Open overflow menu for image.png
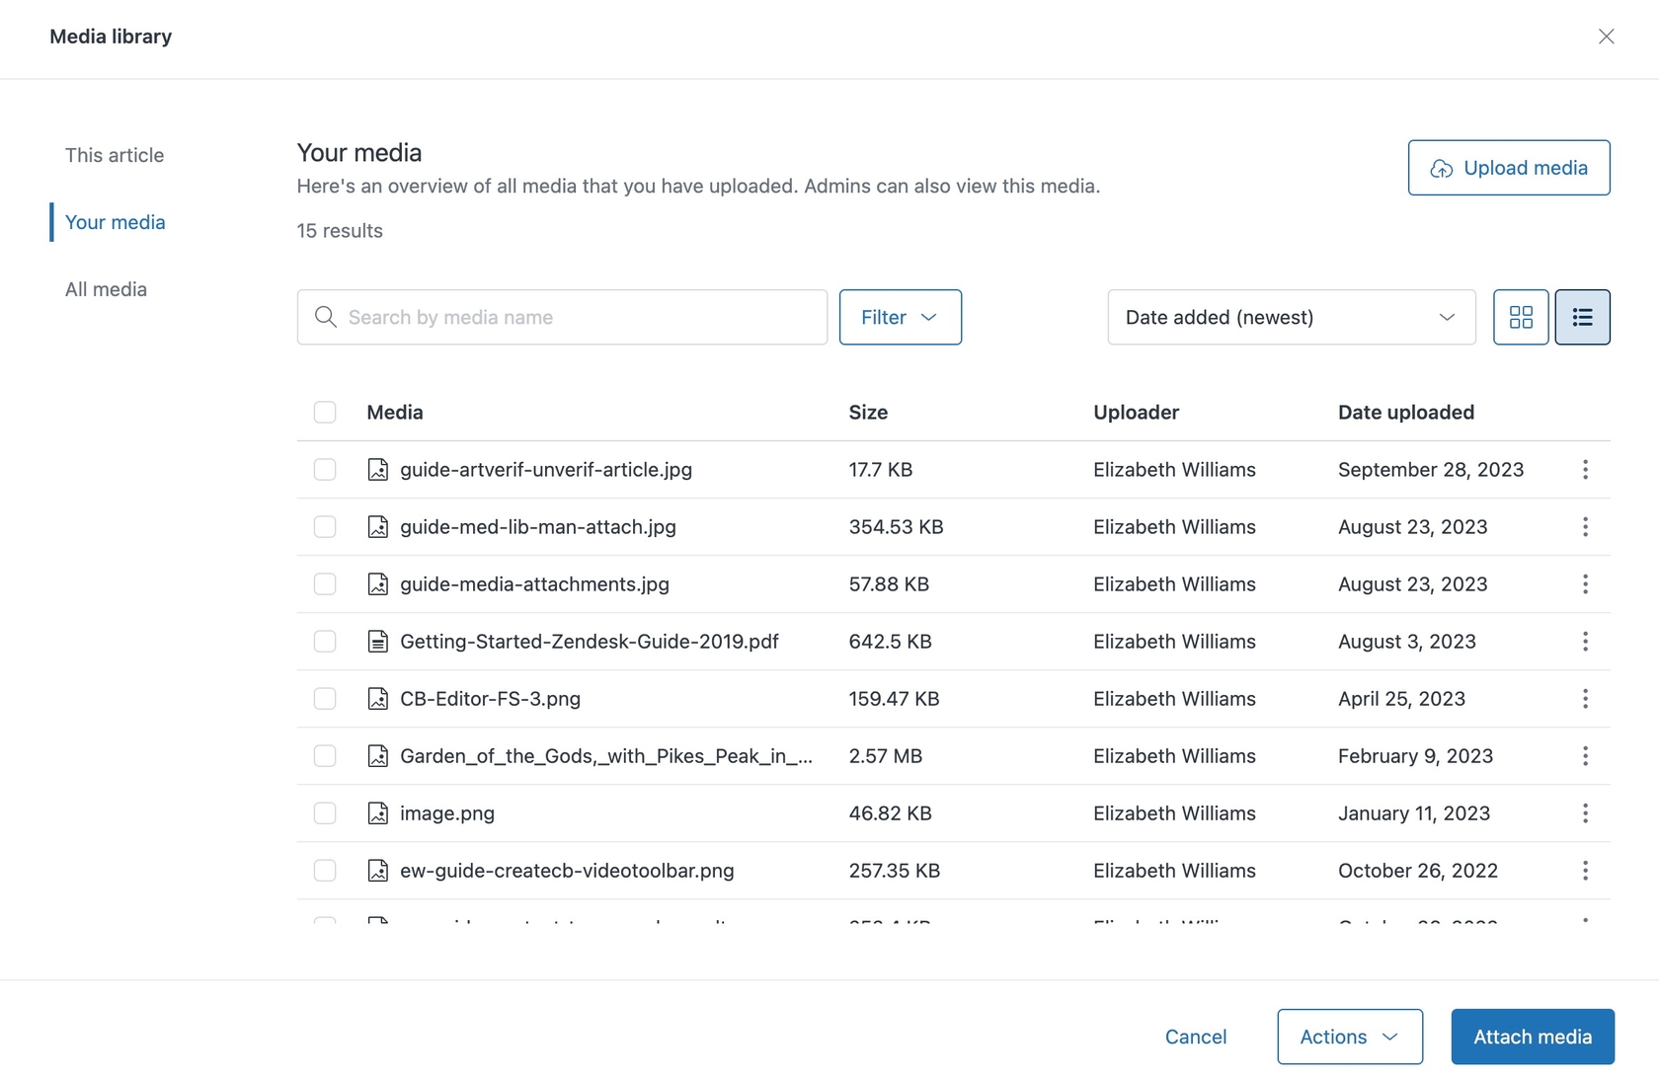Image resolution: width=1659 pixels, height=1080 pixels. 1584,813
